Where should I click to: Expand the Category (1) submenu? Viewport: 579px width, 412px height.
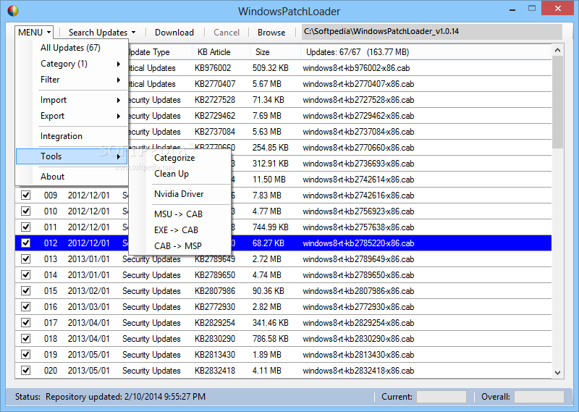click(x=72, y=64)
